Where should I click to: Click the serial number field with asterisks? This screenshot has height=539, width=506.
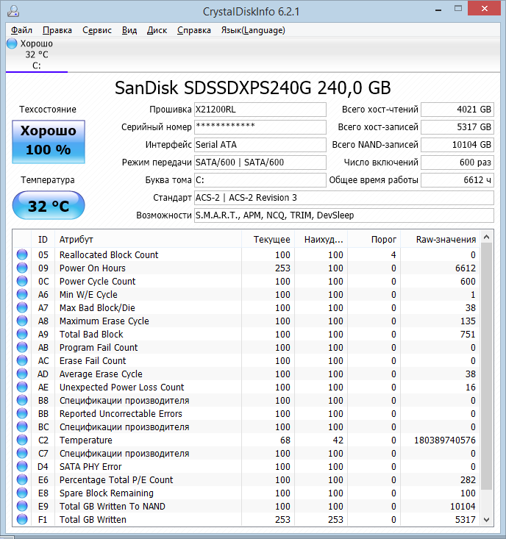tap(260, 127)
